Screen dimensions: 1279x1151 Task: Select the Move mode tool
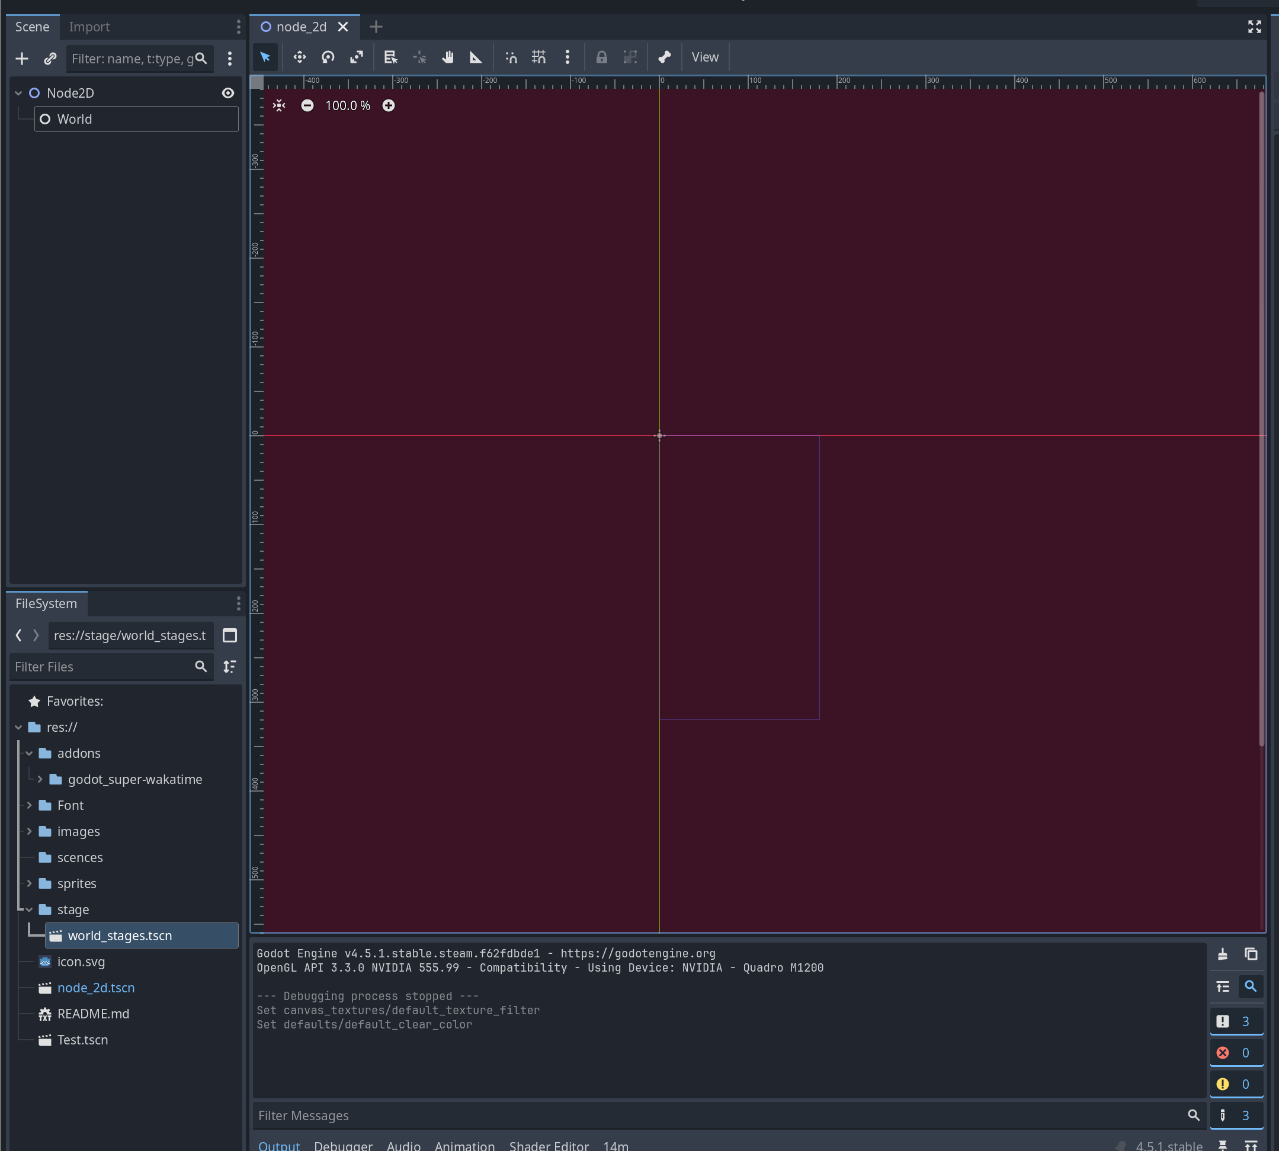pos(299,57)
